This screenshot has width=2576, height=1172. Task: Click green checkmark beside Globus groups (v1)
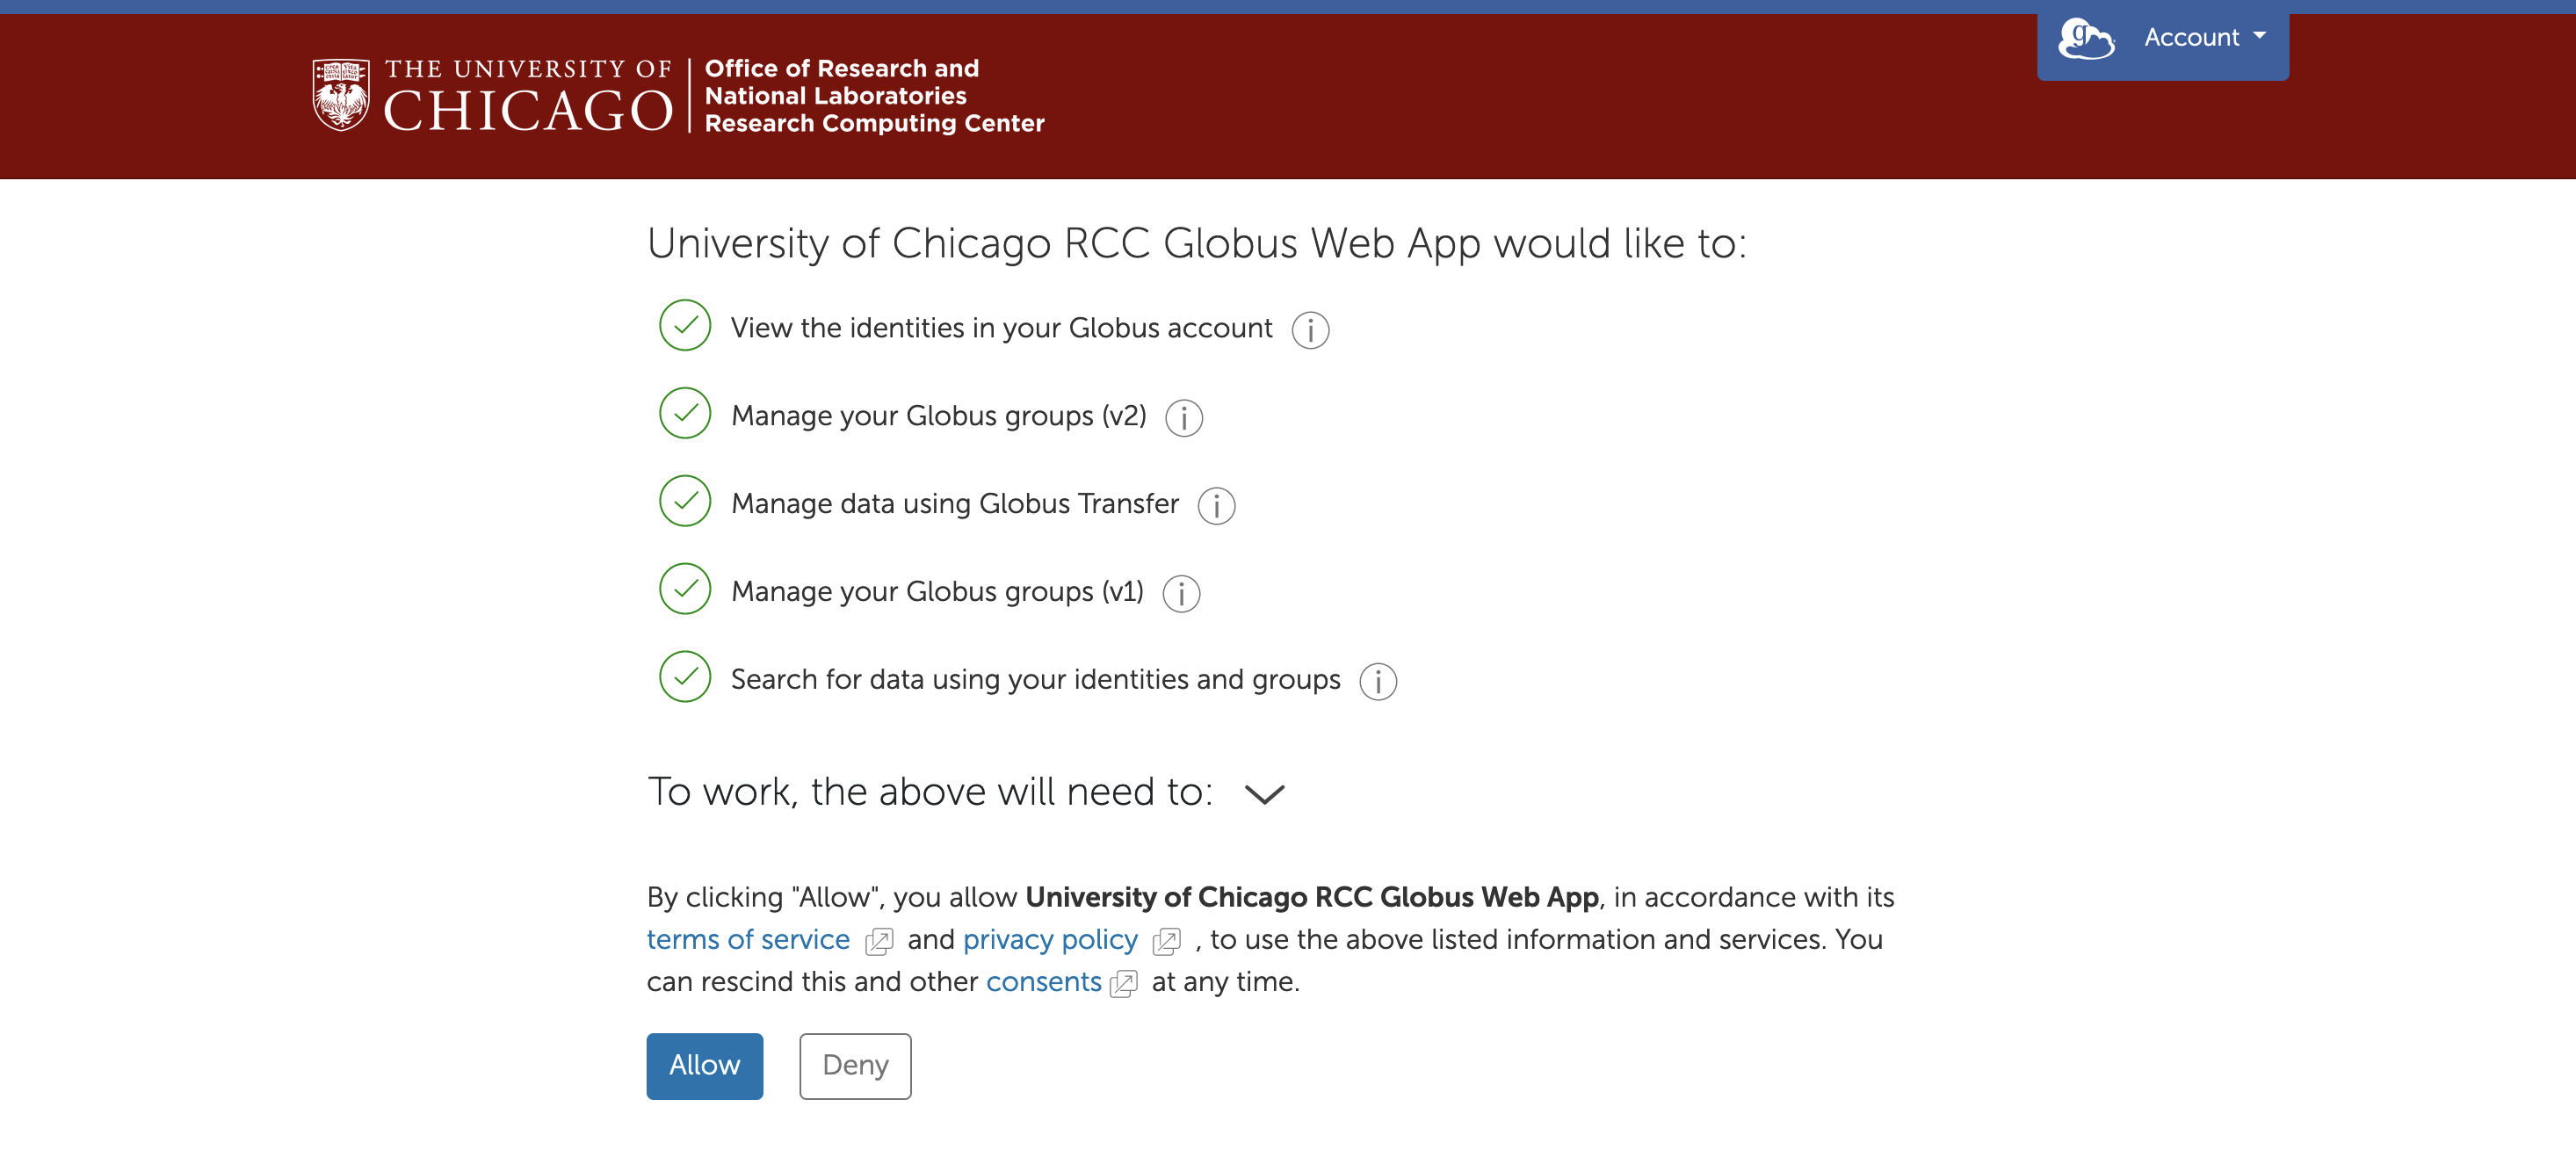(685, 589)
